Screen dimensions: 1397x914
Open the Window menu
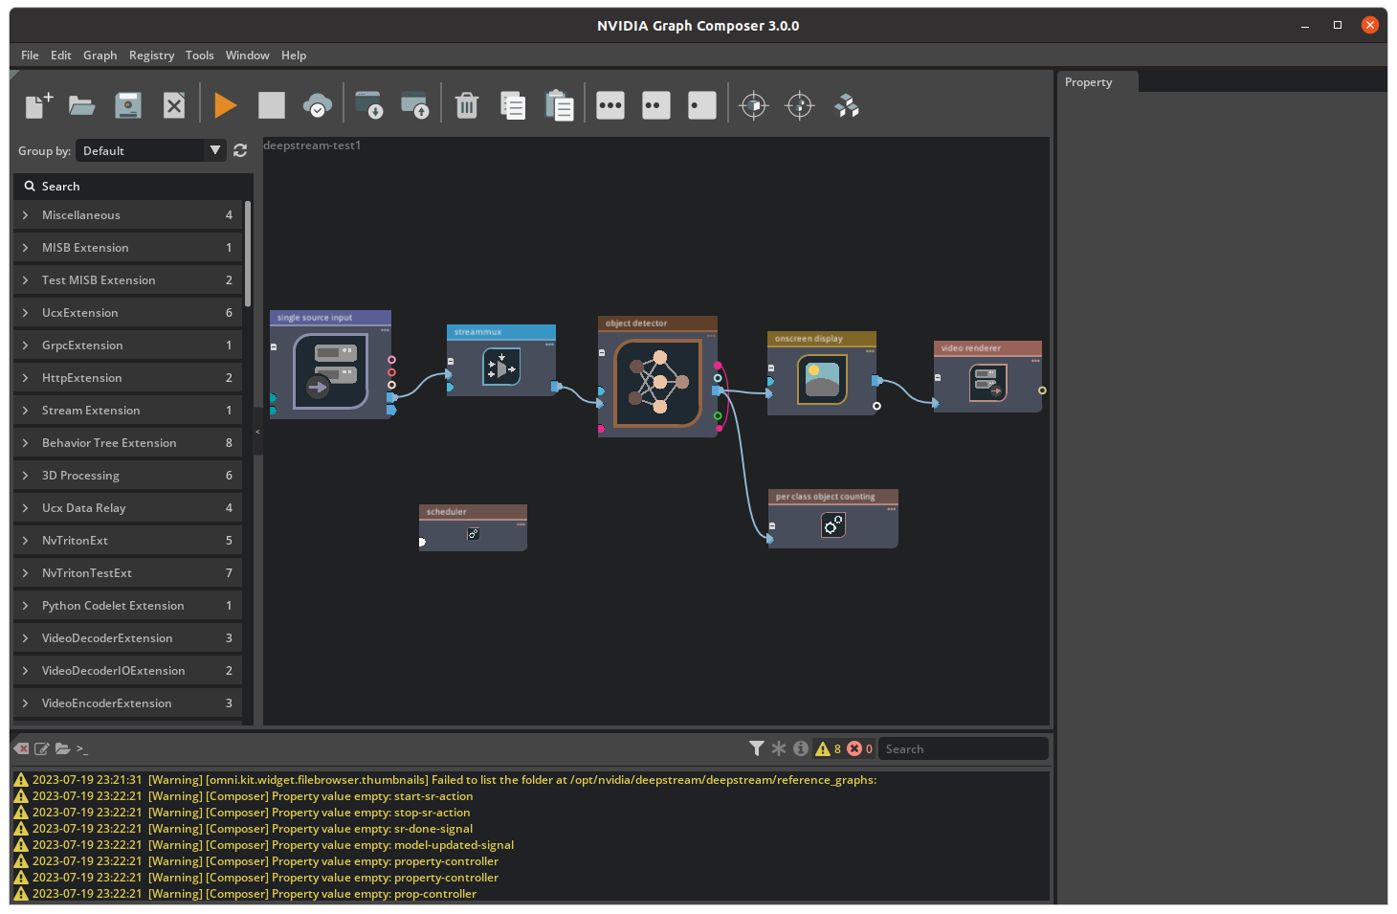[247, 56]
